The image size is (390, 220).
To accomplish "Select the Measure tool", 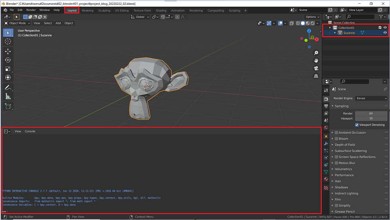I will [x=8, y=96].
